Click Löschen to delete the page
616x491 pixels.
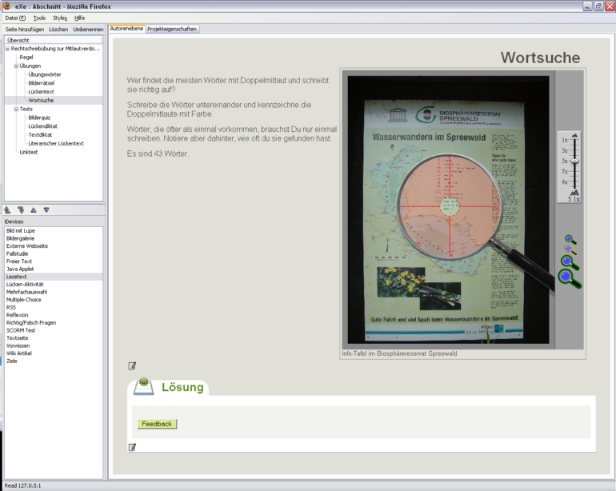(58, 30)
